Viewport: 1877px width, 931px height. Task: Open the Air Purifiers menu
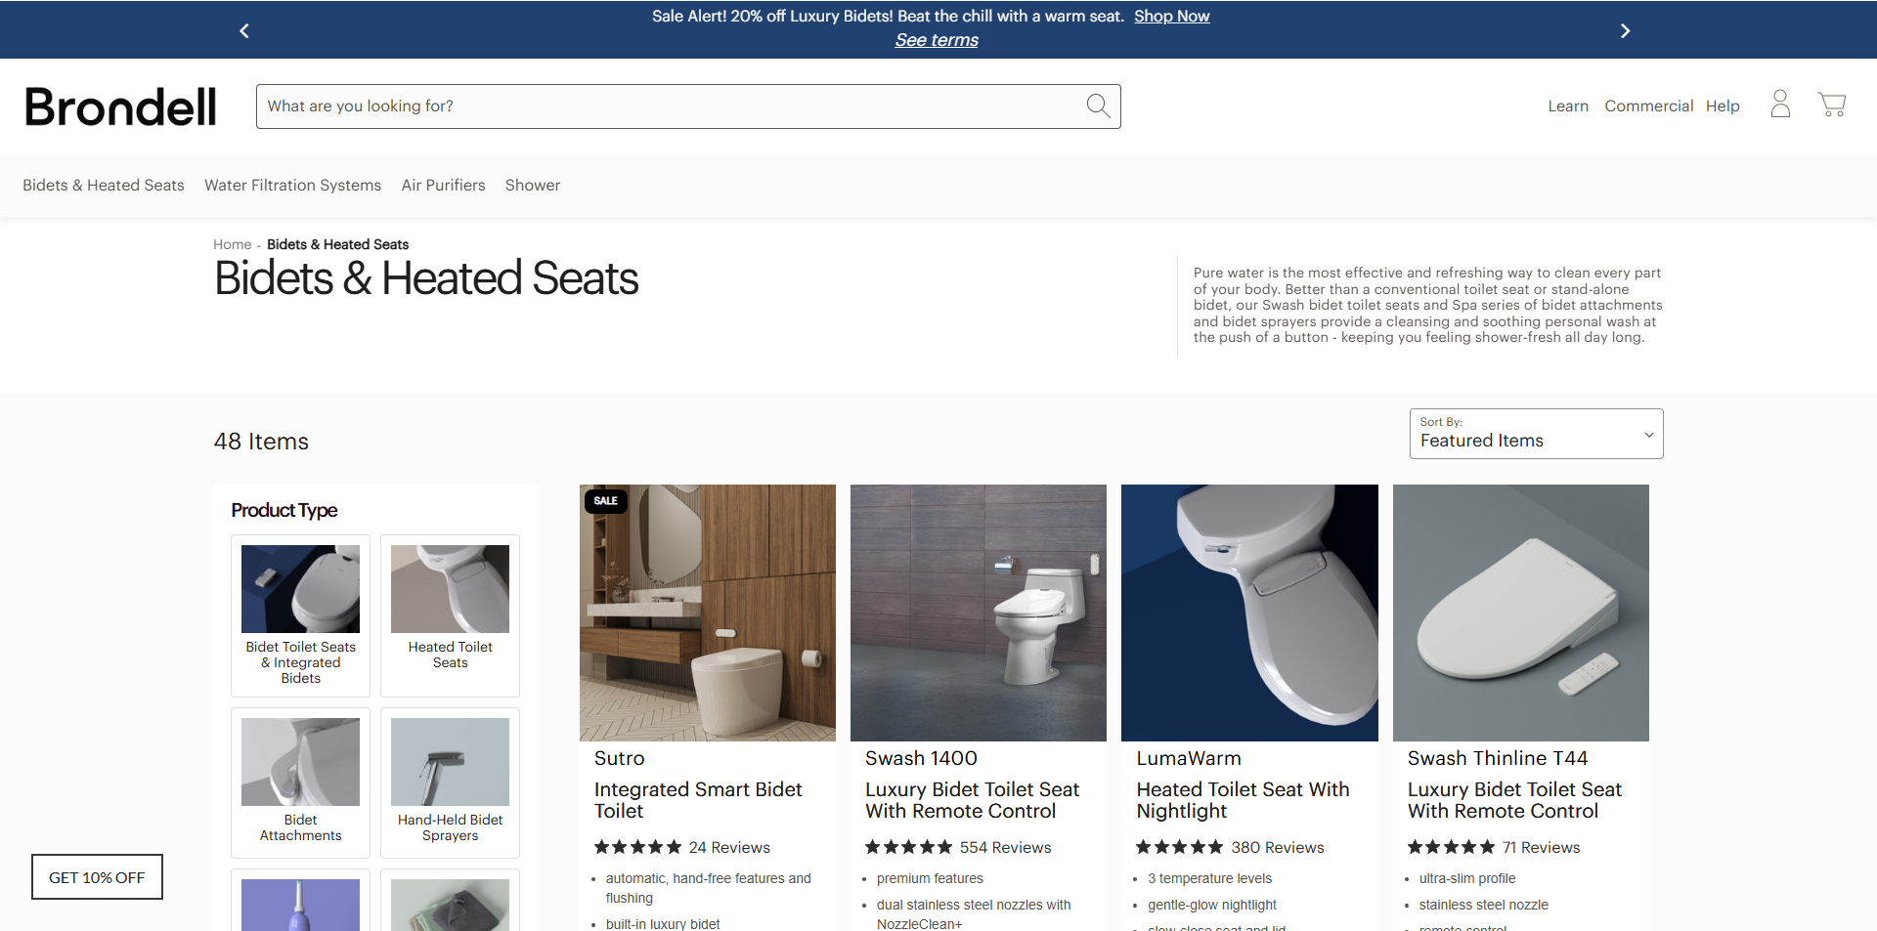[443, 186]
